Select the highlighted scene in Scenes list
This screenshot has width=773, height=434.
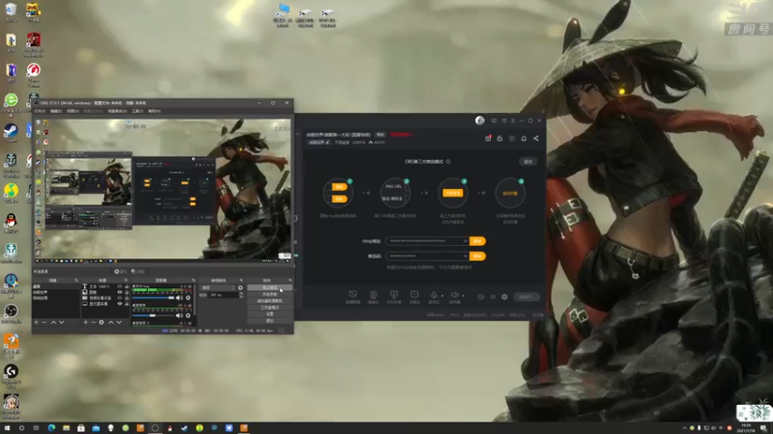click(x=56, y=286)
